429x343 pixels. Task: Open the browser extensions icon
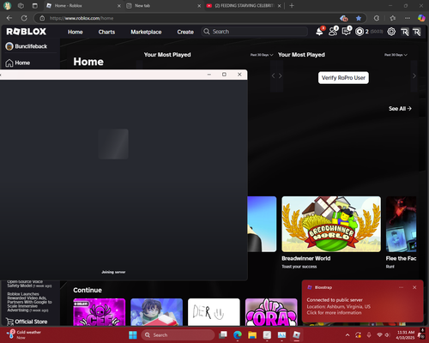pyautogui.click(x=377, y=18)
